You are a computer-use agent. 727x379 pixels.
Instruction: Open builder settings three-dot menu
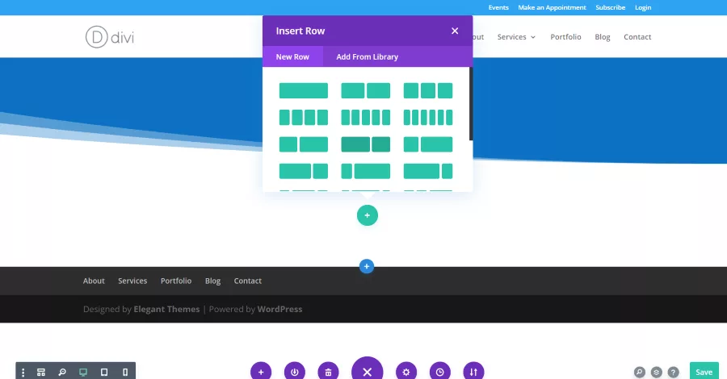pos(23,372)
